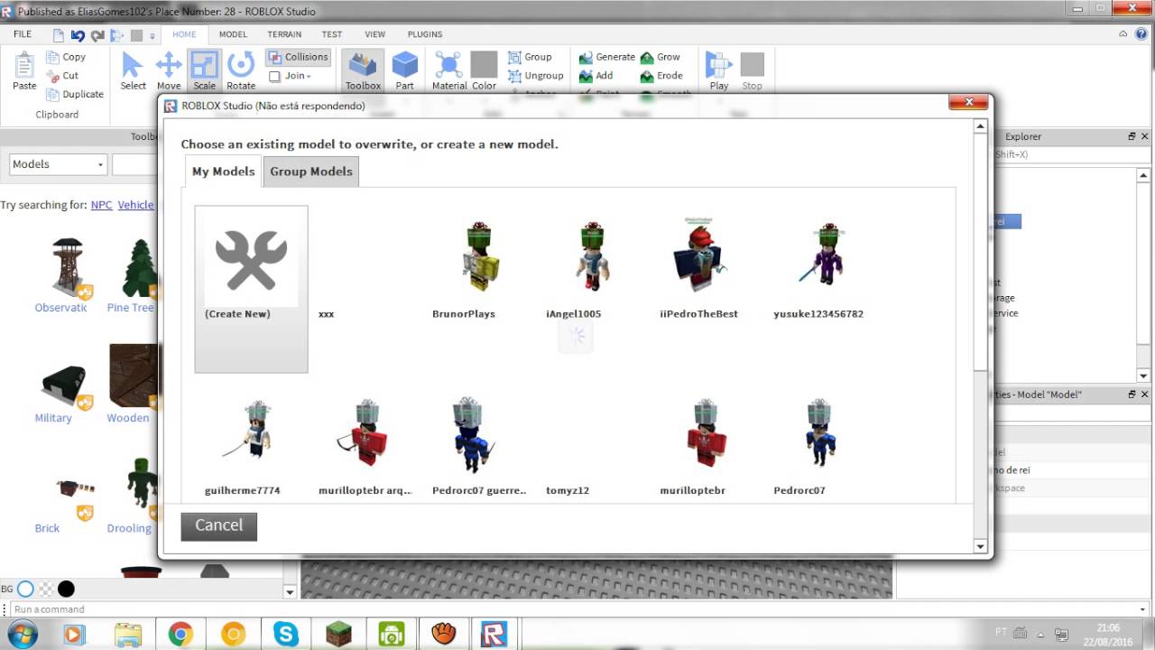Open the FILE menu
1155x650 pixels.
(23, 34)
